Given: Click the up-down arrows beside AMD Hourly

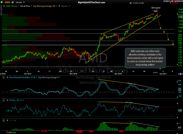Looking at the screenshot, I should click(4, 6).
